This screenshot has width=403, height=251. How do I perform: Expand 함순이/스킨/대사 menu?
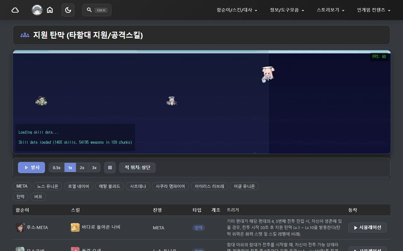coord(237,10)
